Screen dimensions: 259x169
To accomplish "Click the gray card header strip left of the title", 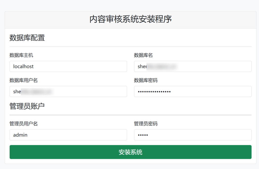I will [x=46, y=20].
